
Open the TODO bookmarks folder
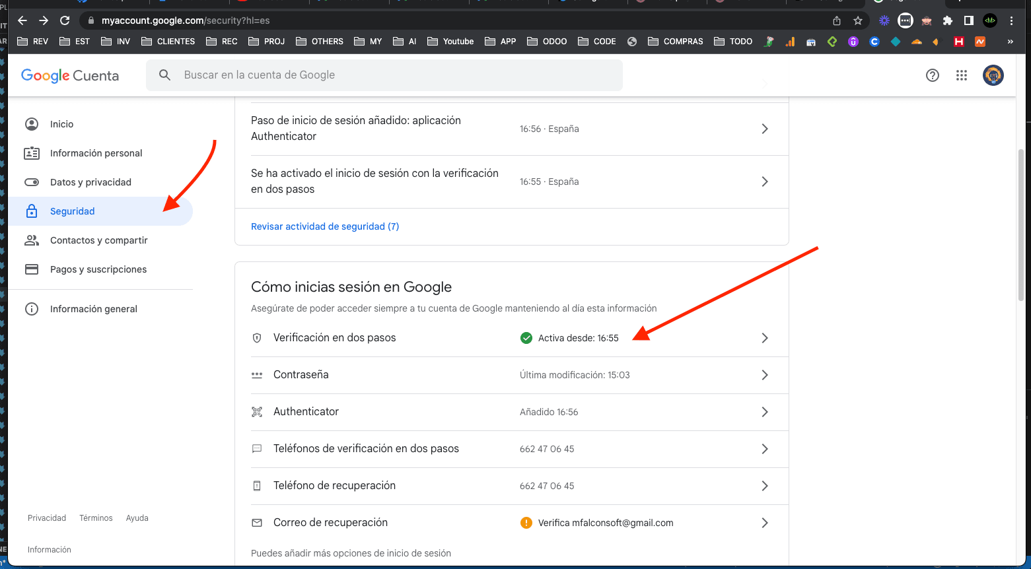click(733, 42)
